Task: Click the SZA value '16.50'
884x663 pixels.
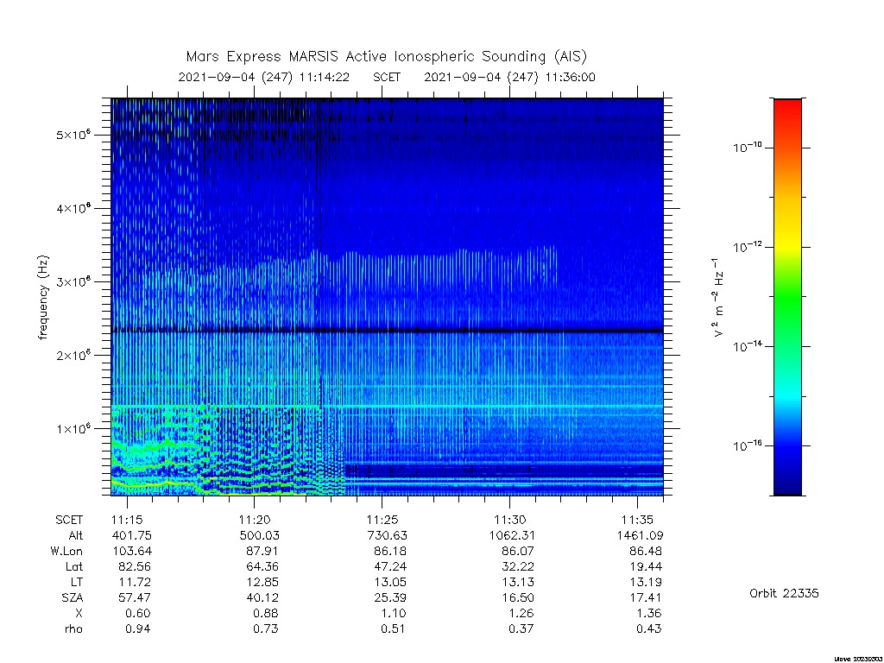Action: point(518,597)
